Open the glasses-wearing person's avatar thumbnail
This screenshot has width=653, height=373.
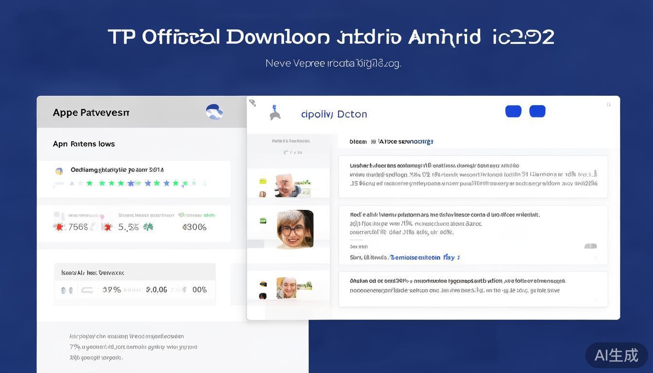(x=295, y=229)
